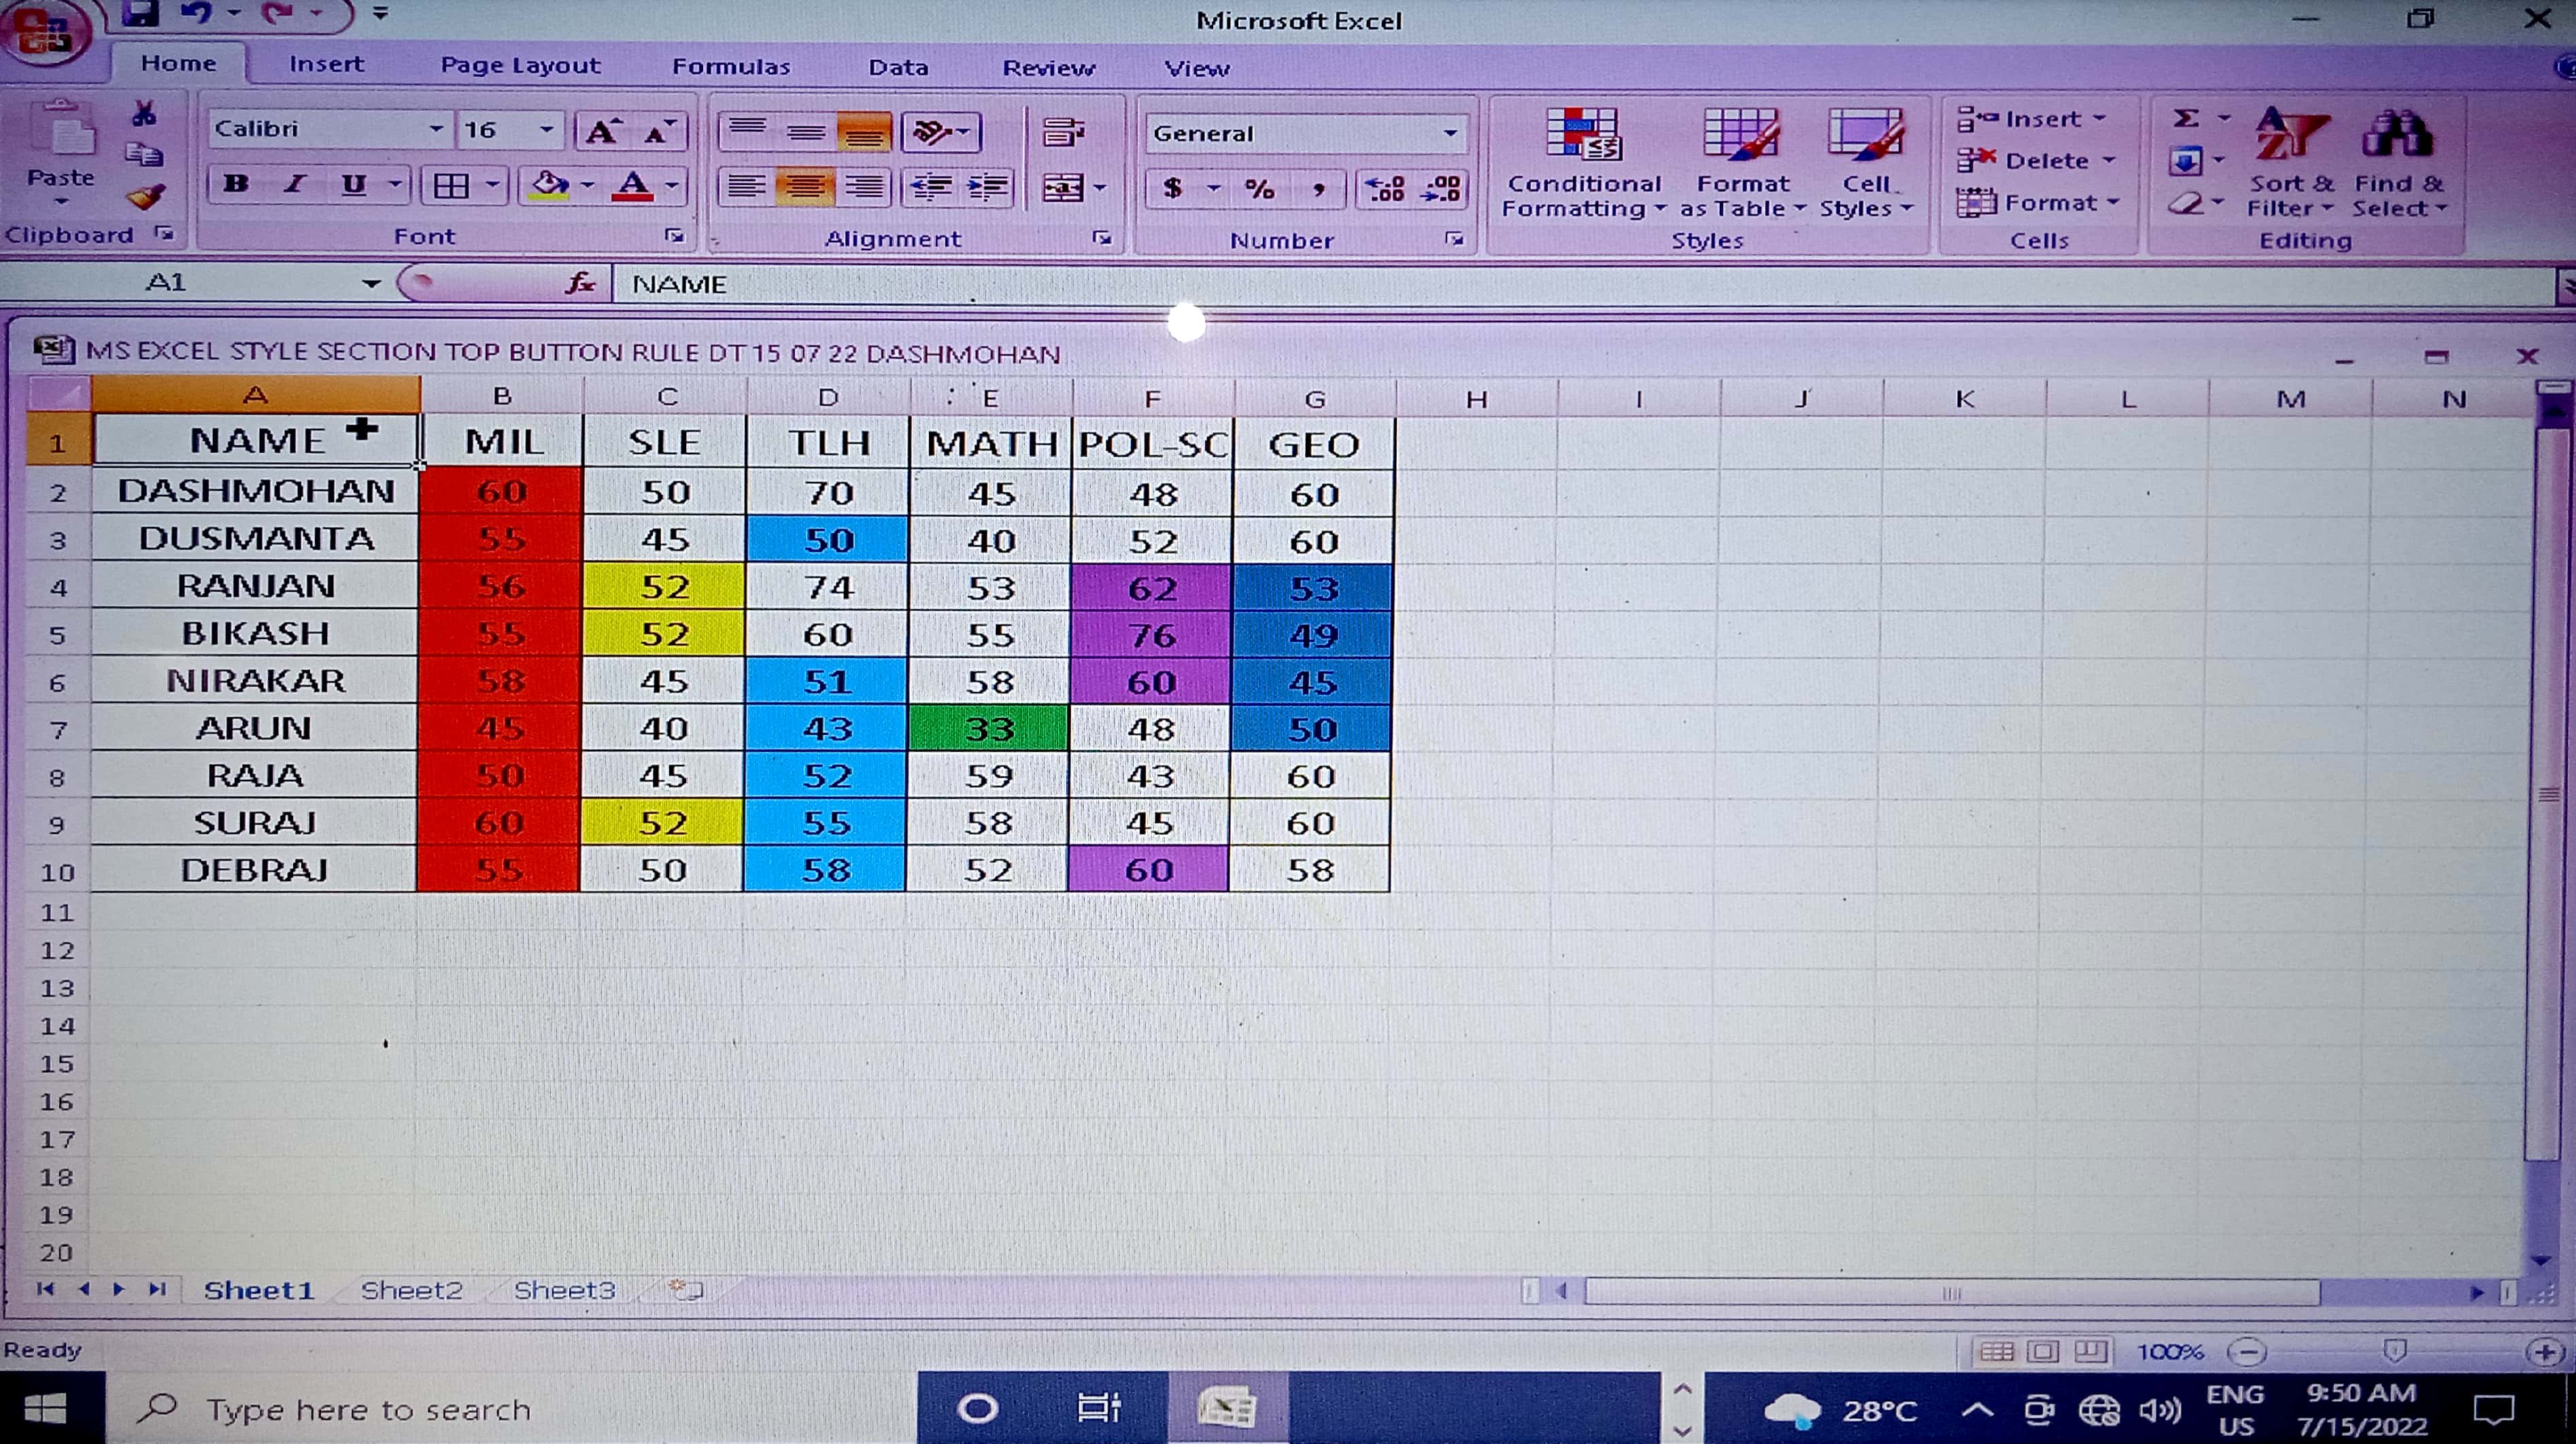Click the Format Painter brush icon
The image size is (2576, 1444).
[x=146, y=197]
